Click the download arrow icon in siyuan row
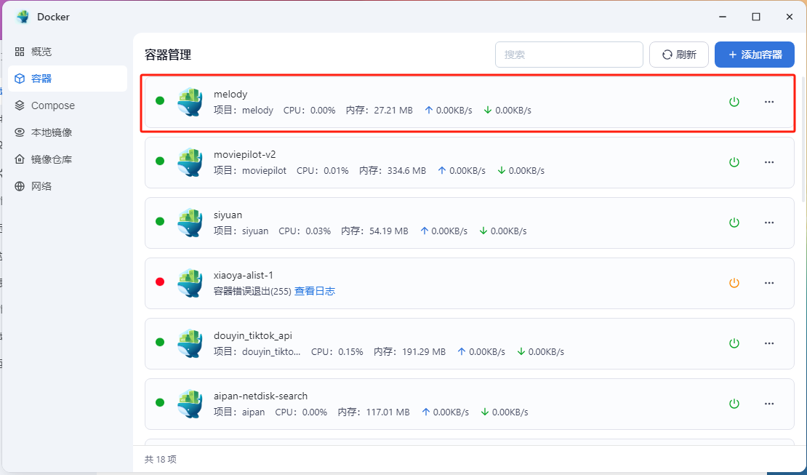The height and width of the screenshot is (475, 807). 483,231
